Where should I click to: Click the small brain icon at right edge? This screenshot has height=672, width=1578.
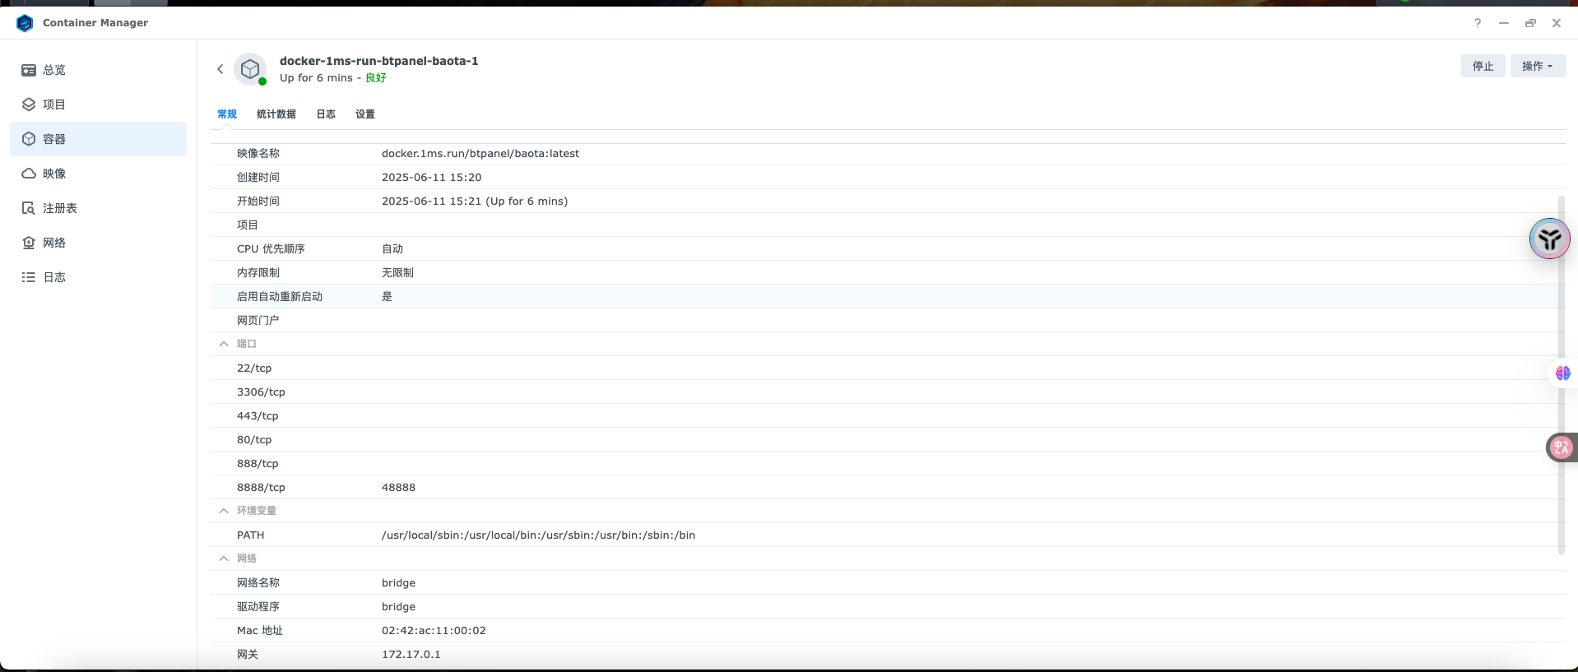click(1563, 373)
